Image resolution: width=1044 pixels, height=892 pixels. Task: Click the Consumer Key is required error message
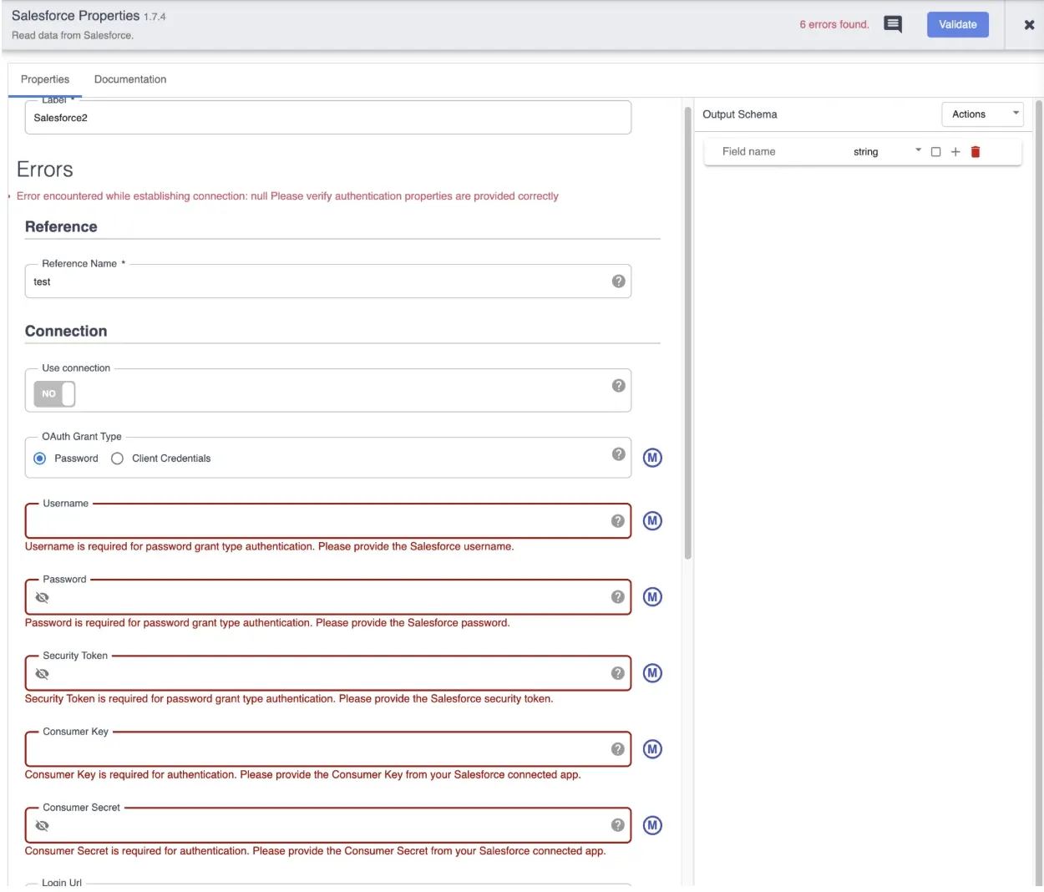point(303,774)
